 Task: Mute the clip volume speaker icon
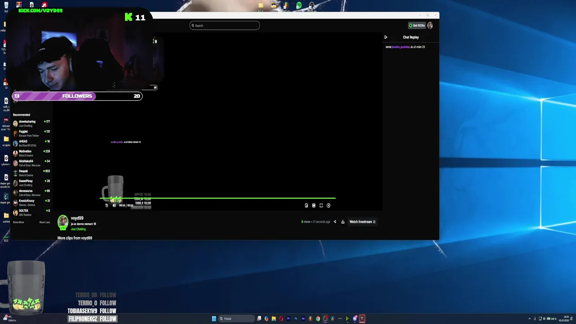(x=114, y=205)
